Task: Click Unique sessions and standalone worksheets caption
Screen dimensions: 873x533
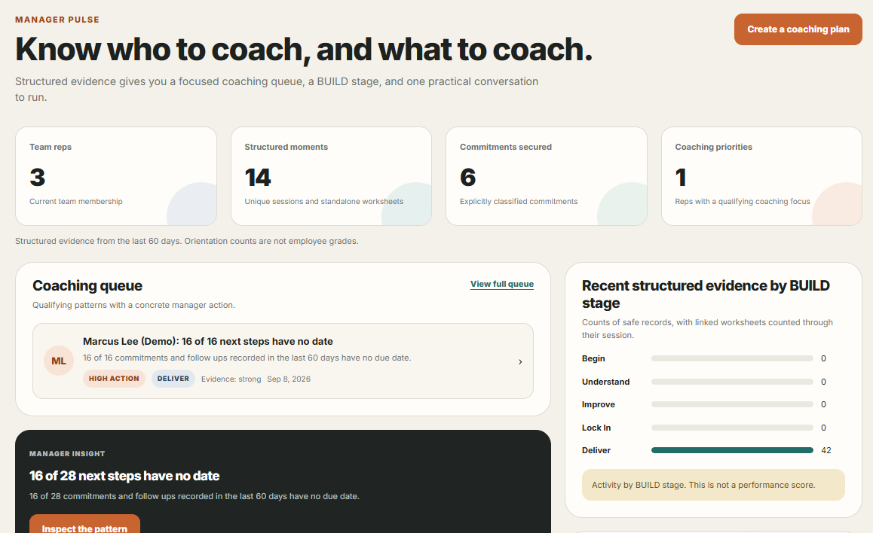Action: pos(324,201)
